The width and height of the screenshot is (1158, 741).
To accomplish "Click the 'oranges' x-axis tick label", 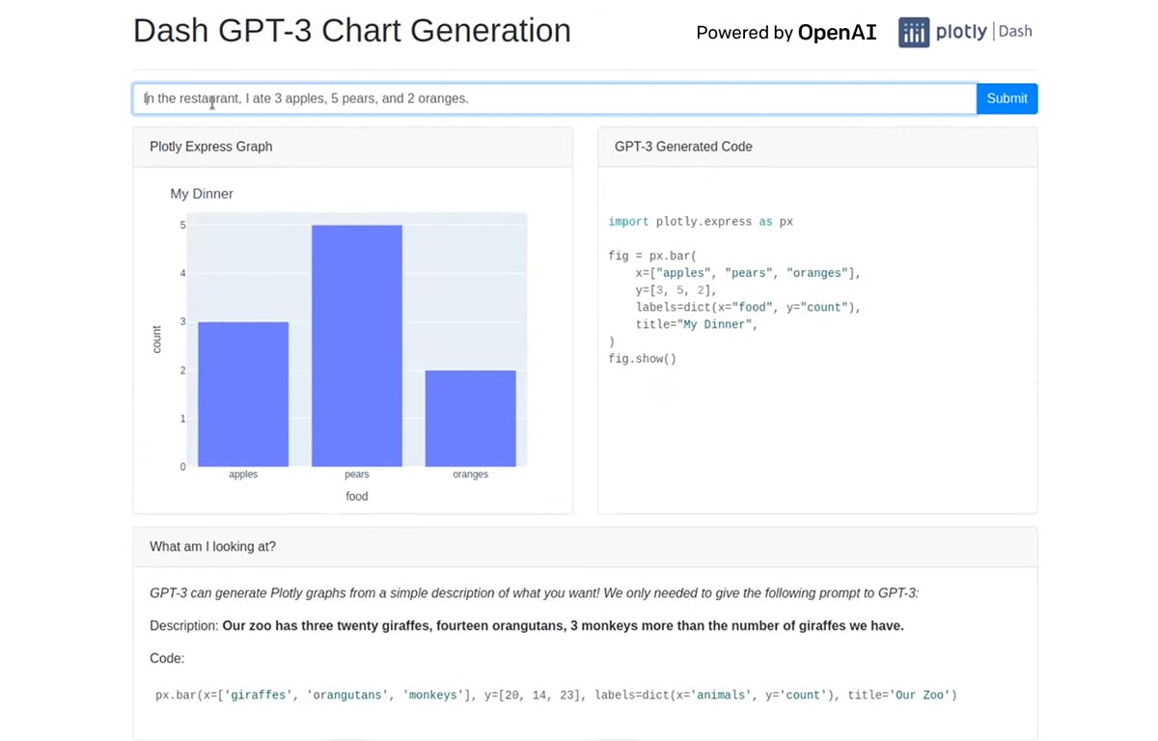I will 471,475.
